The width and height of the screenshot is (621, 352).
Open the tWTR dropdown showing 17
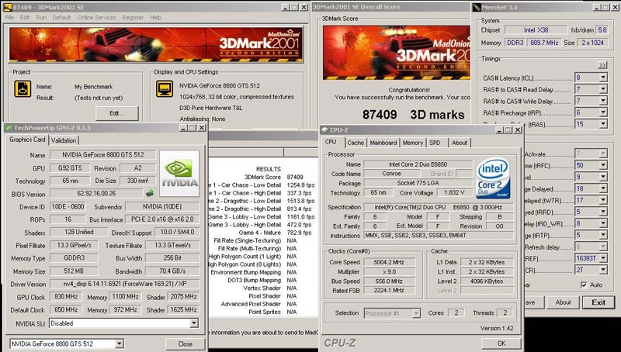603,200
